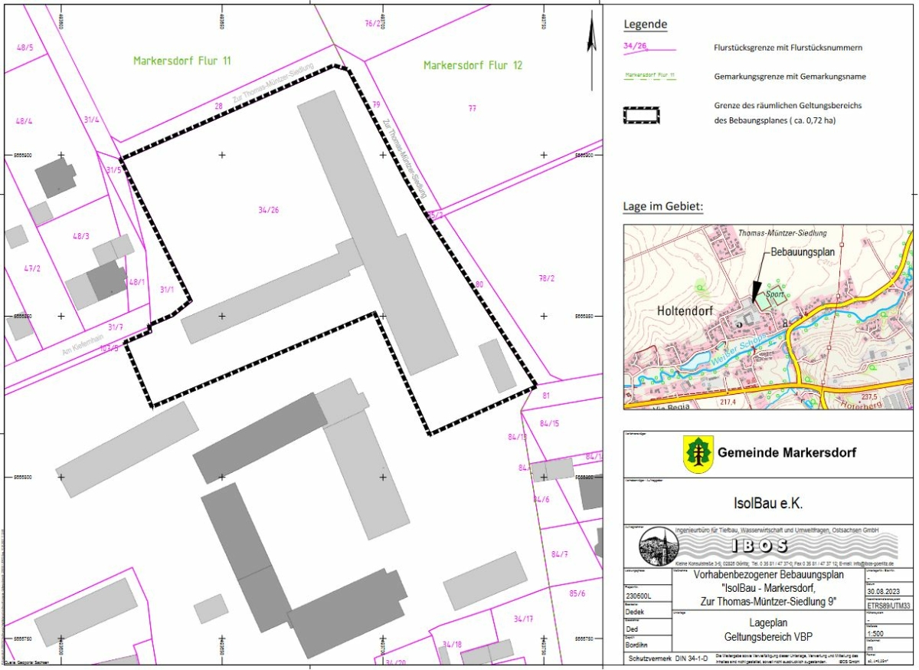919x670 pixels.
Task: Click the IsolBau e.K. client name
Action: [x=766, y=504]
